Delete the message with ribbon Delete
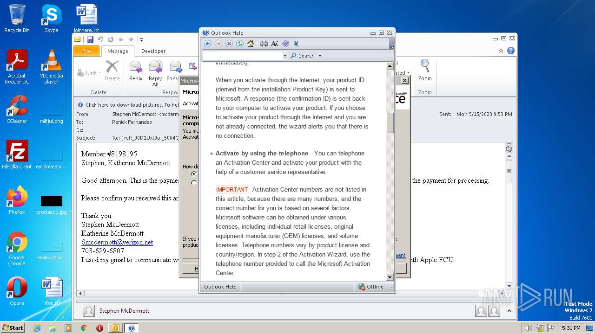This screenshot has height=334, width=595. tap(112, 71)
